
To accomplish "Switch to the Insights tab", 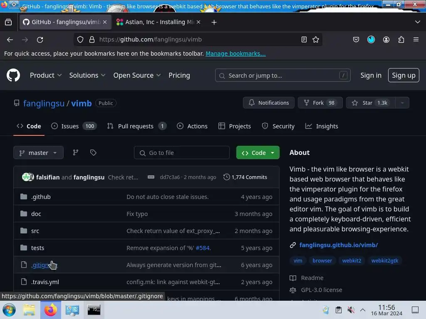I will 322,126.
